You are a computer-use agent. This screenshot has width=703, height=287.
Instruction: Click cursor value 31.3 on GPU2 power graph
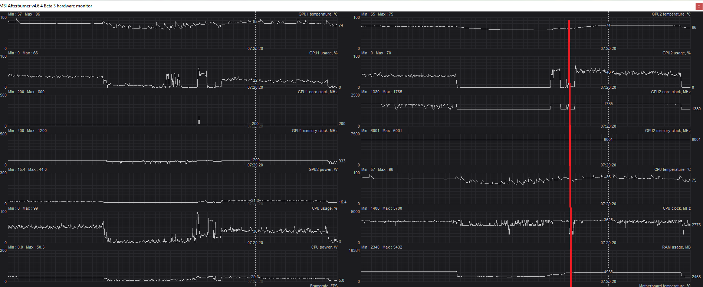coord(255,200)
